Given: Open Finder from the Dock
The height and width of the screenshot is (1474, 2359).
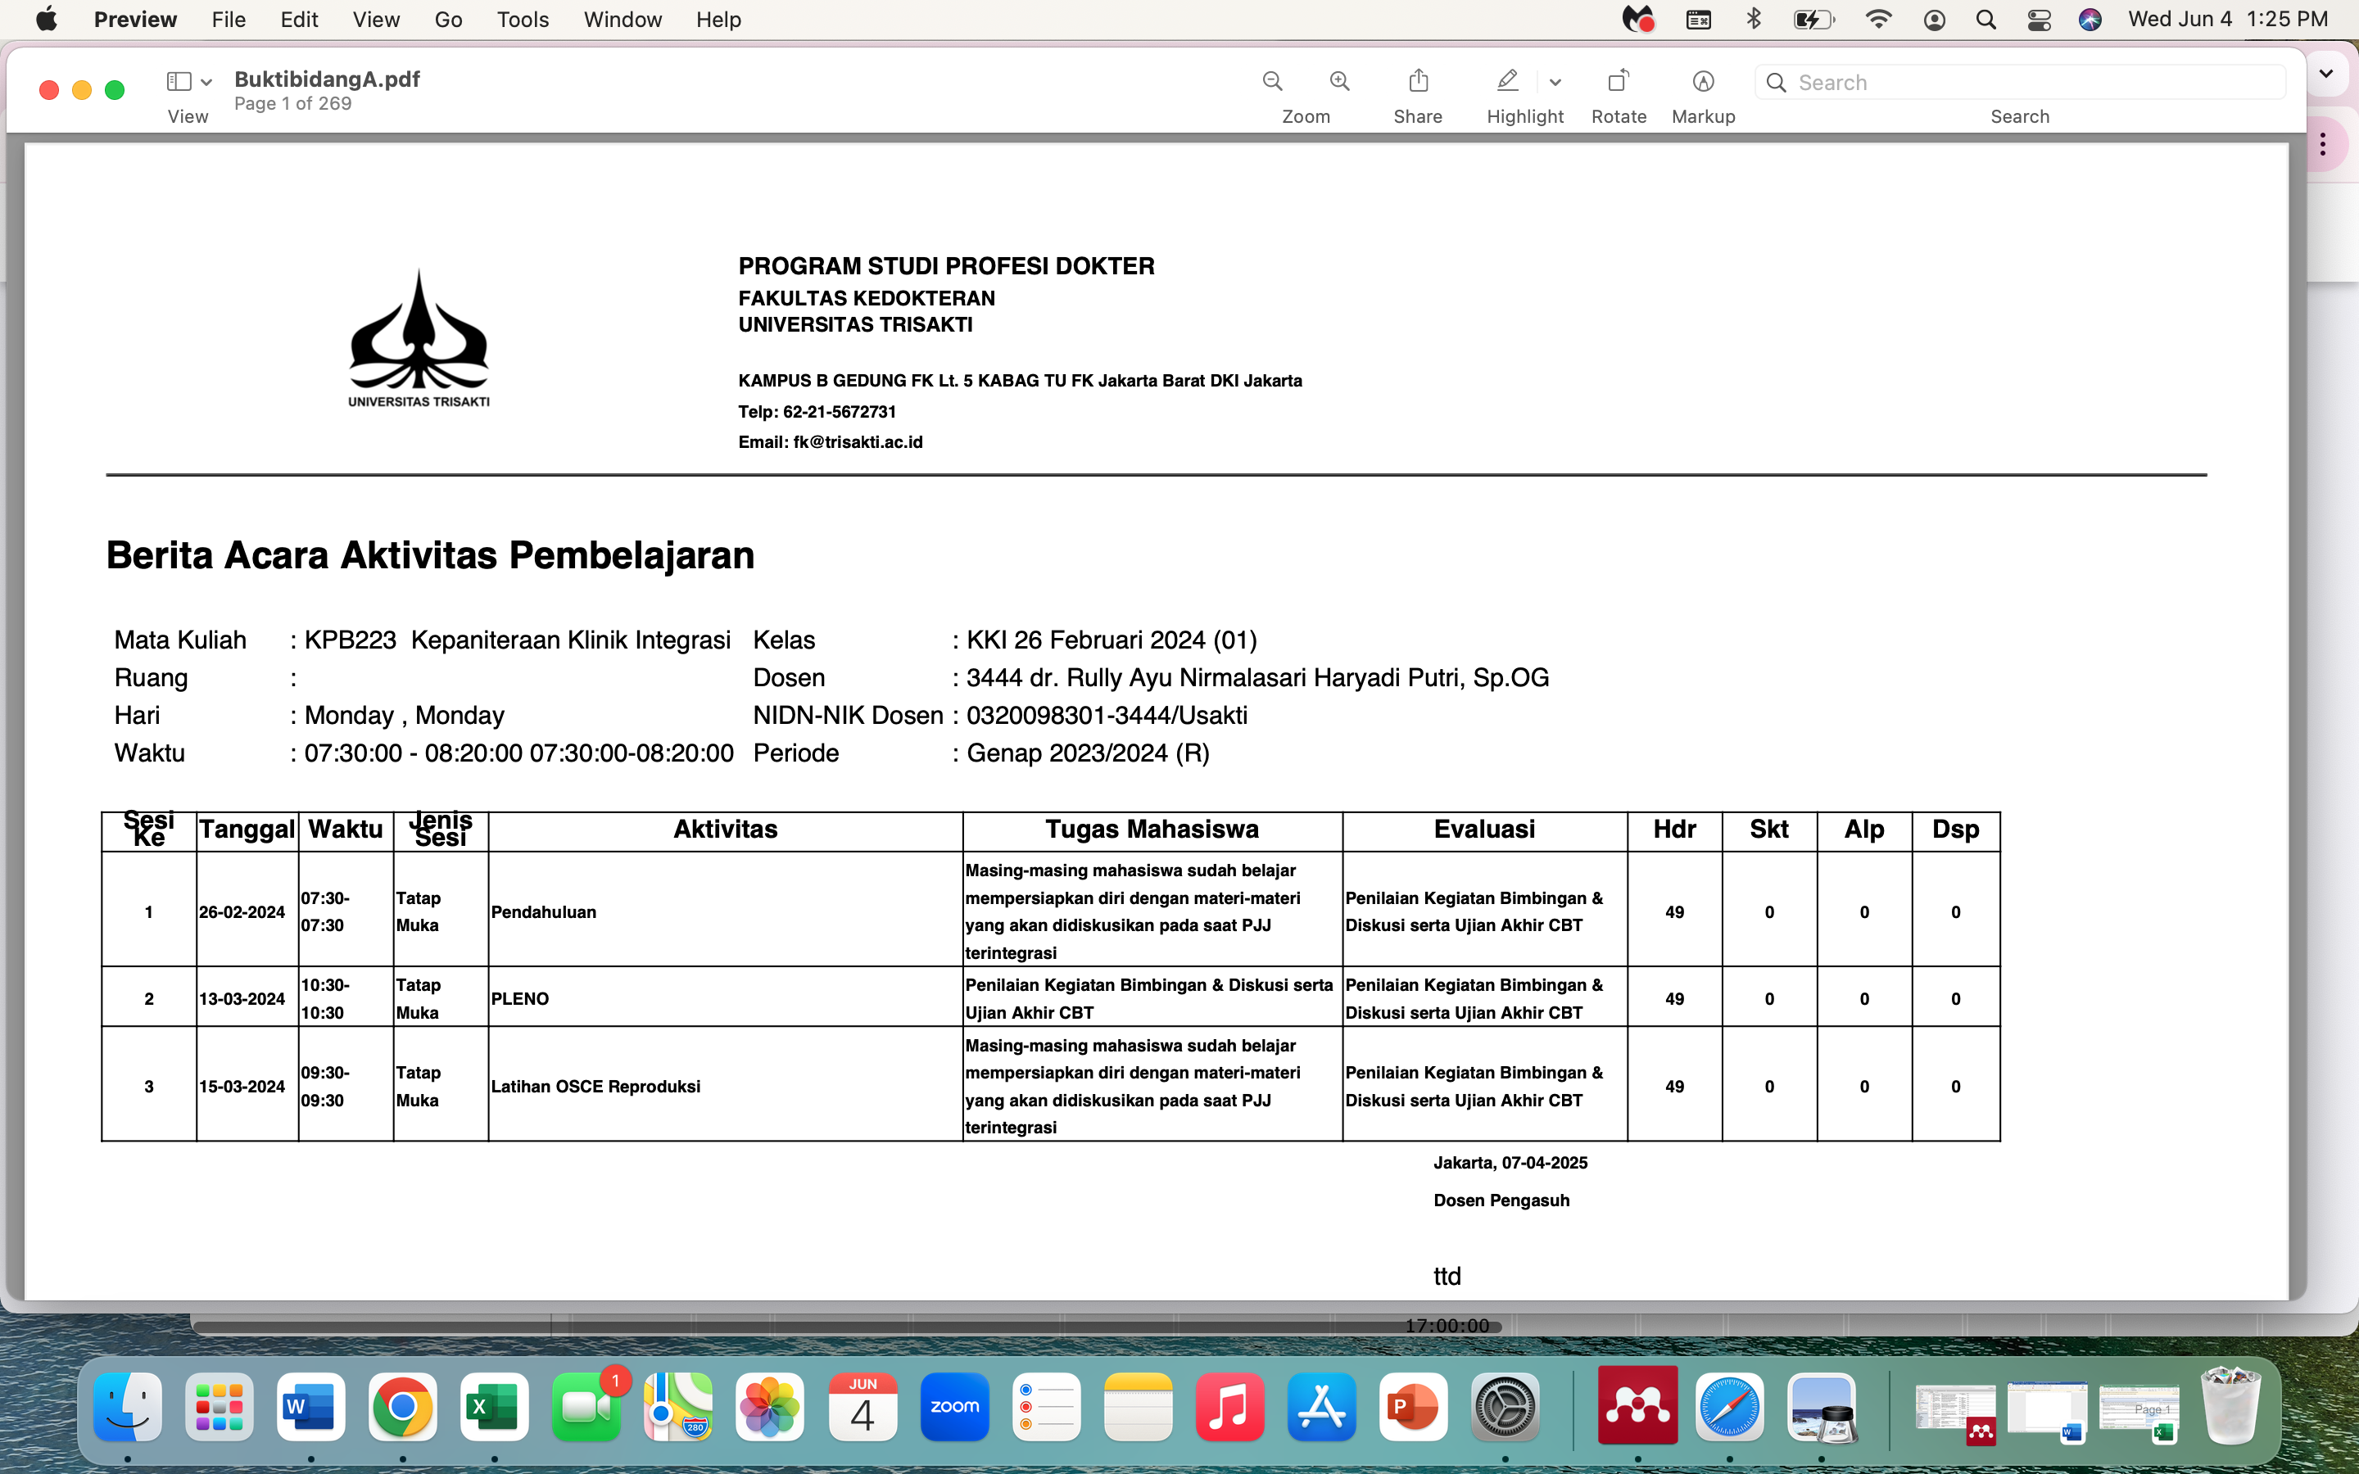Looking at the screenshot, I should tap(128, 1407).
